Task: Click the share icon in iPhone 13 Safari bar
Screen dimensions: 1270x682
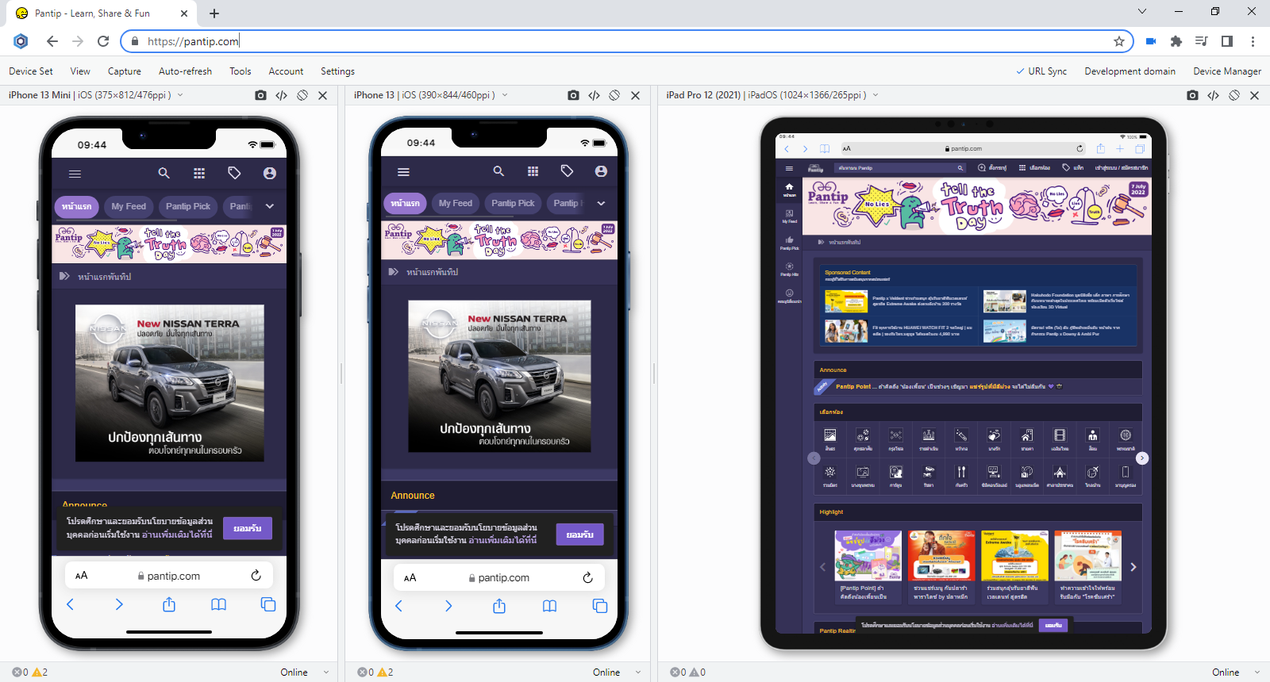Action: [498, 606]
